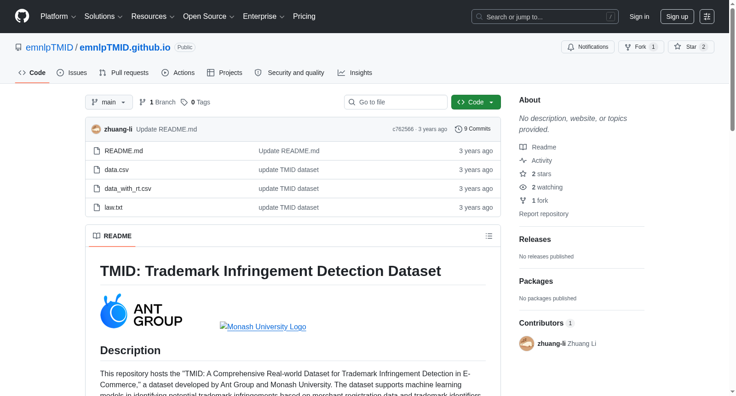Viewport: 736px width, 396px height.
Task: Open the main branch selector dropdown
Action: [x=109, y=102]
